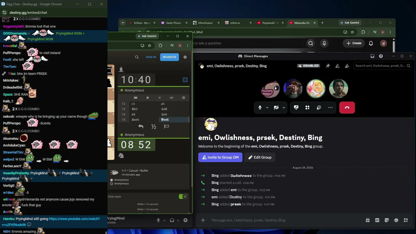Open the gift picker in Discord message bar
This screenshot has height=234, width=416.
click(368, 220)
